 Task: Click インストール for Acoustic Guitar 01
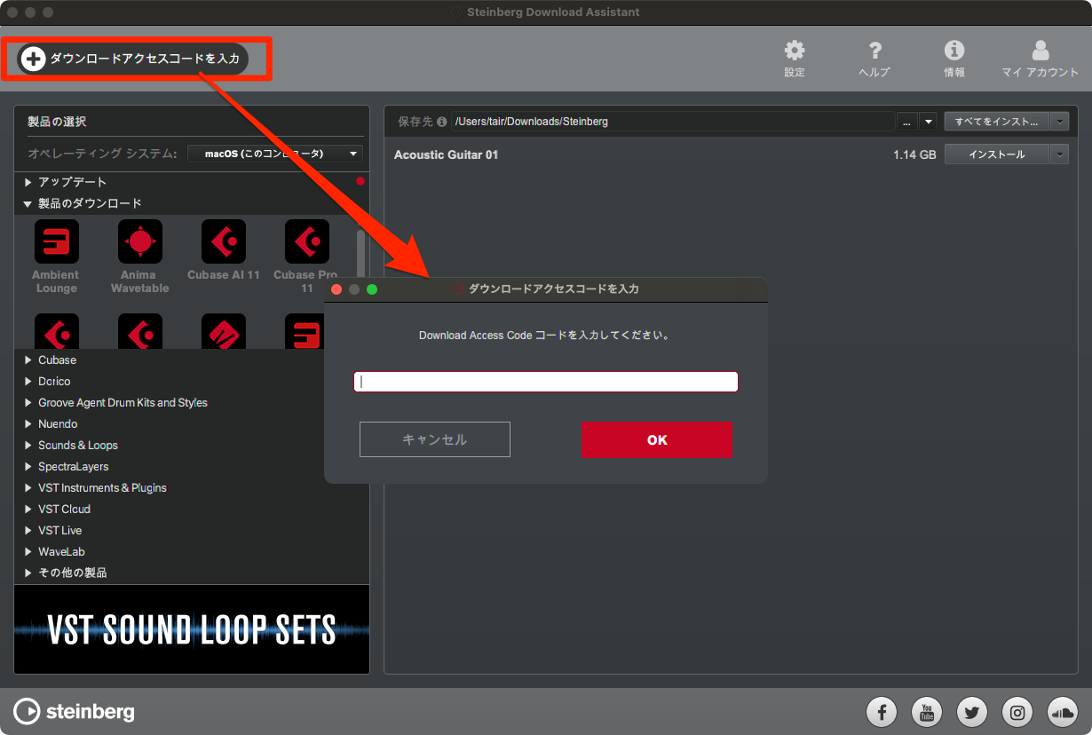tap(997, 154)
